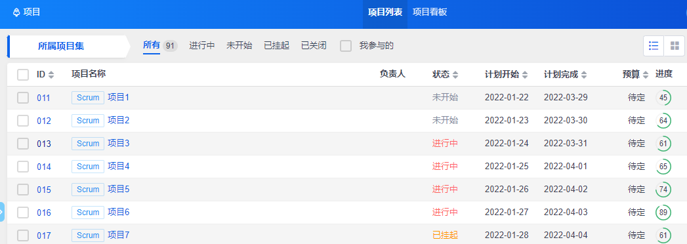Expand the left sidebar arrow handle
The image size is (687, 244).
[x=2, y=212]
